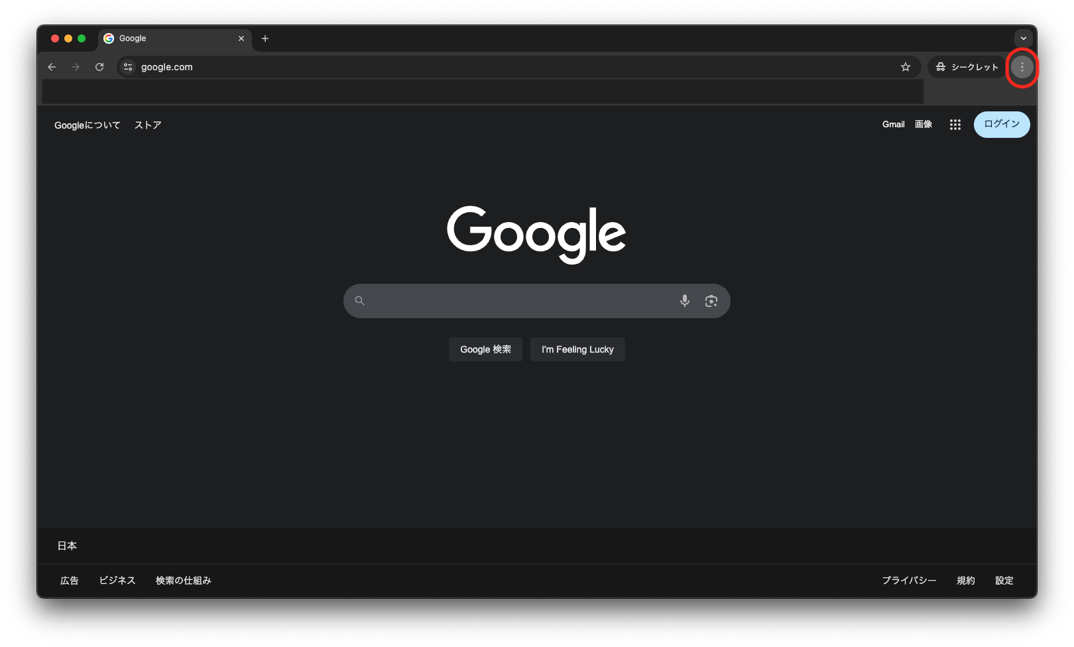Open the プライバシー footer link
The width and height of the screenshot is (1074, 647).
pyautogui.click(x=909, y=581)
